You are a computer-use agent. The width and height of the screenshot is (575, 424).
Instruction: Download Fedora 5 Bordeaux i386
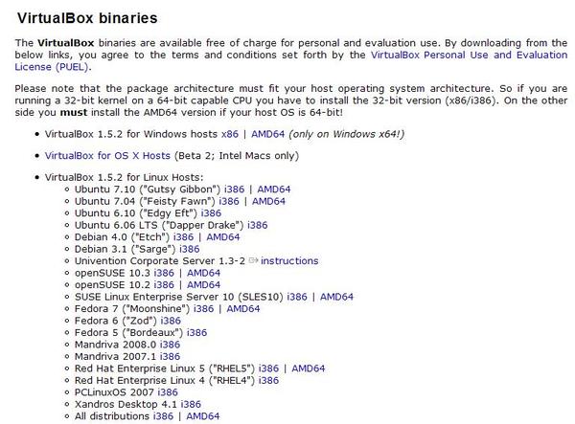[x=196, y=333]
